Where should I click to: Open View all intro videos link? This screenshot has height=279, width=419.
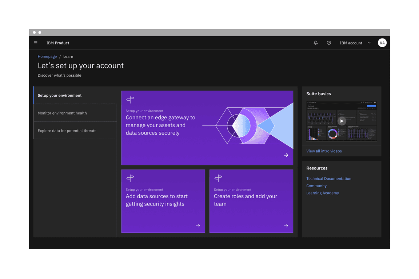[324, 151]
